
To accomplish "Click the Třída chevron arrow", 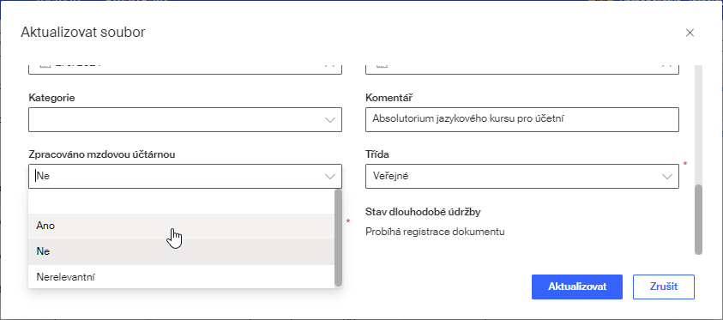I will click(x=666, y=177).
